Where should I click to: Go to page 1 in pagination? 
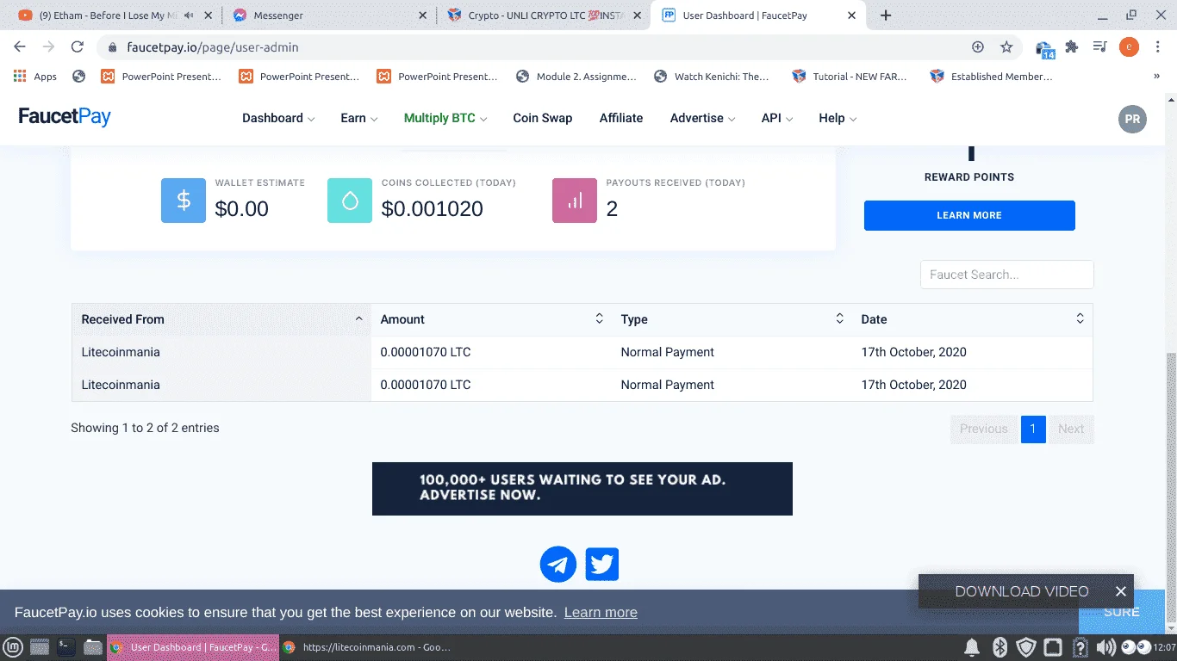click(x=1033, y=429)
